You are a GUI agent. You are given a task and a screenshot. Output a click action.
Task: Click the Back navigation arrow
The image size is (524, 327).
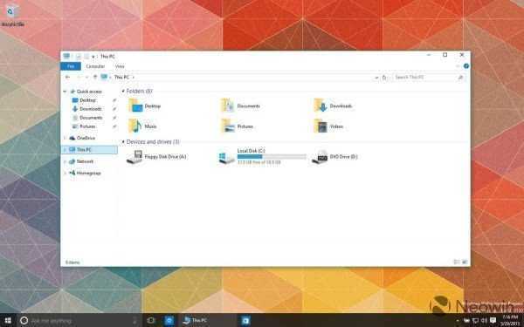(x=67, y=77)
